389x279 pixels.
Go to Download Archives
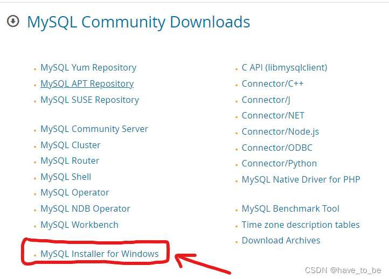coord(281,241)
